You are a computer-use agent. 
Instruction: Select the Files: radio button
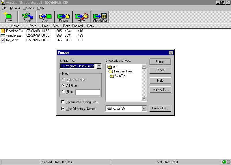(63, 91)
